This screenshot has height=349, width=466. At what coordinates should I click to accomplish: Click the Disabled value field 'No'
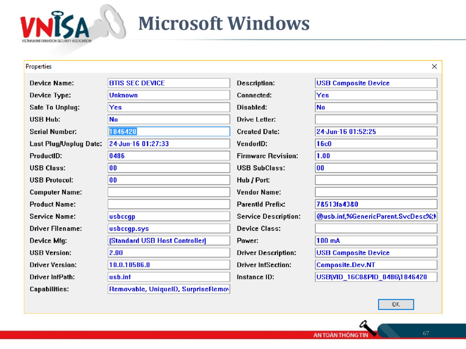pyautogui.click(x=376, y=107)
